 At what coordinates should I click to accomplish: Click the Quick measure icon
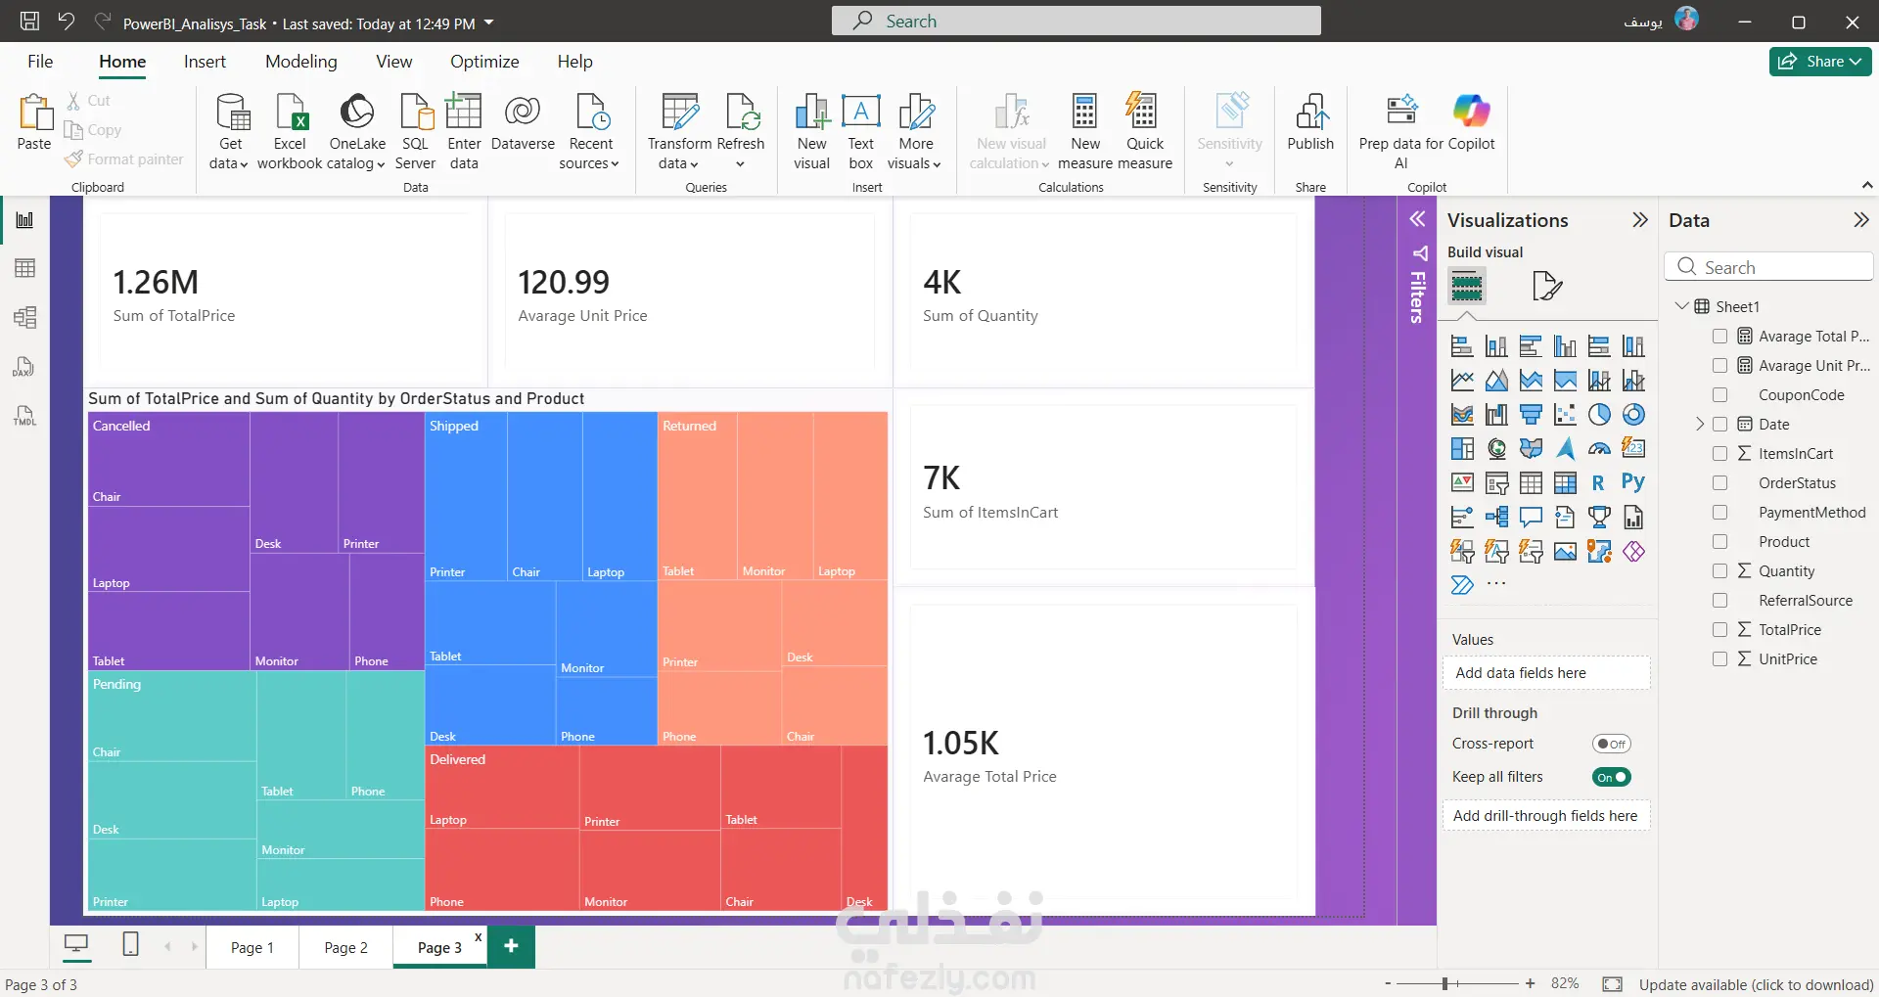[x=1144, y=132]
